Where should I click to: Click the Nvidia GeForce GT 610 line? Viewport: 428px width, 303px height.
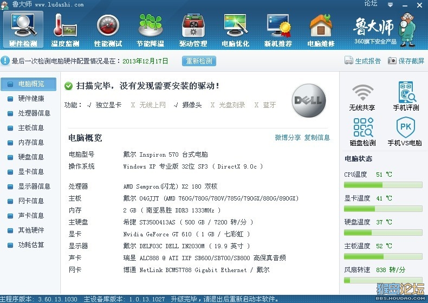[x=186, y=234]
